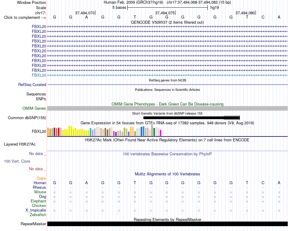Click the magenta bar in the GTEx chart
Viewport: 288px width, 231px height.
161,133
